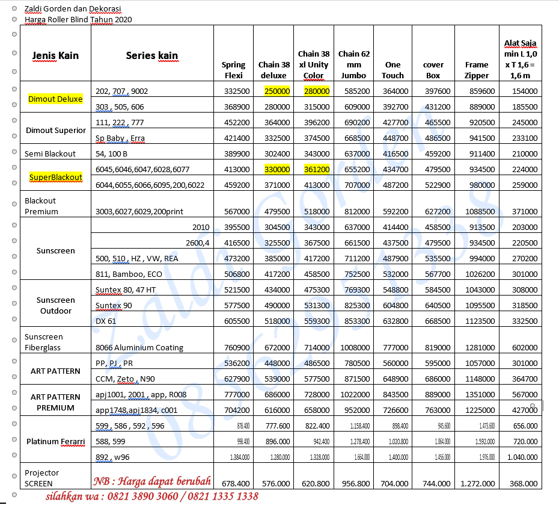The image size is (559, 505).
Task: Click the Projector Screen price "1.272.000"
Action: (477, 483)
